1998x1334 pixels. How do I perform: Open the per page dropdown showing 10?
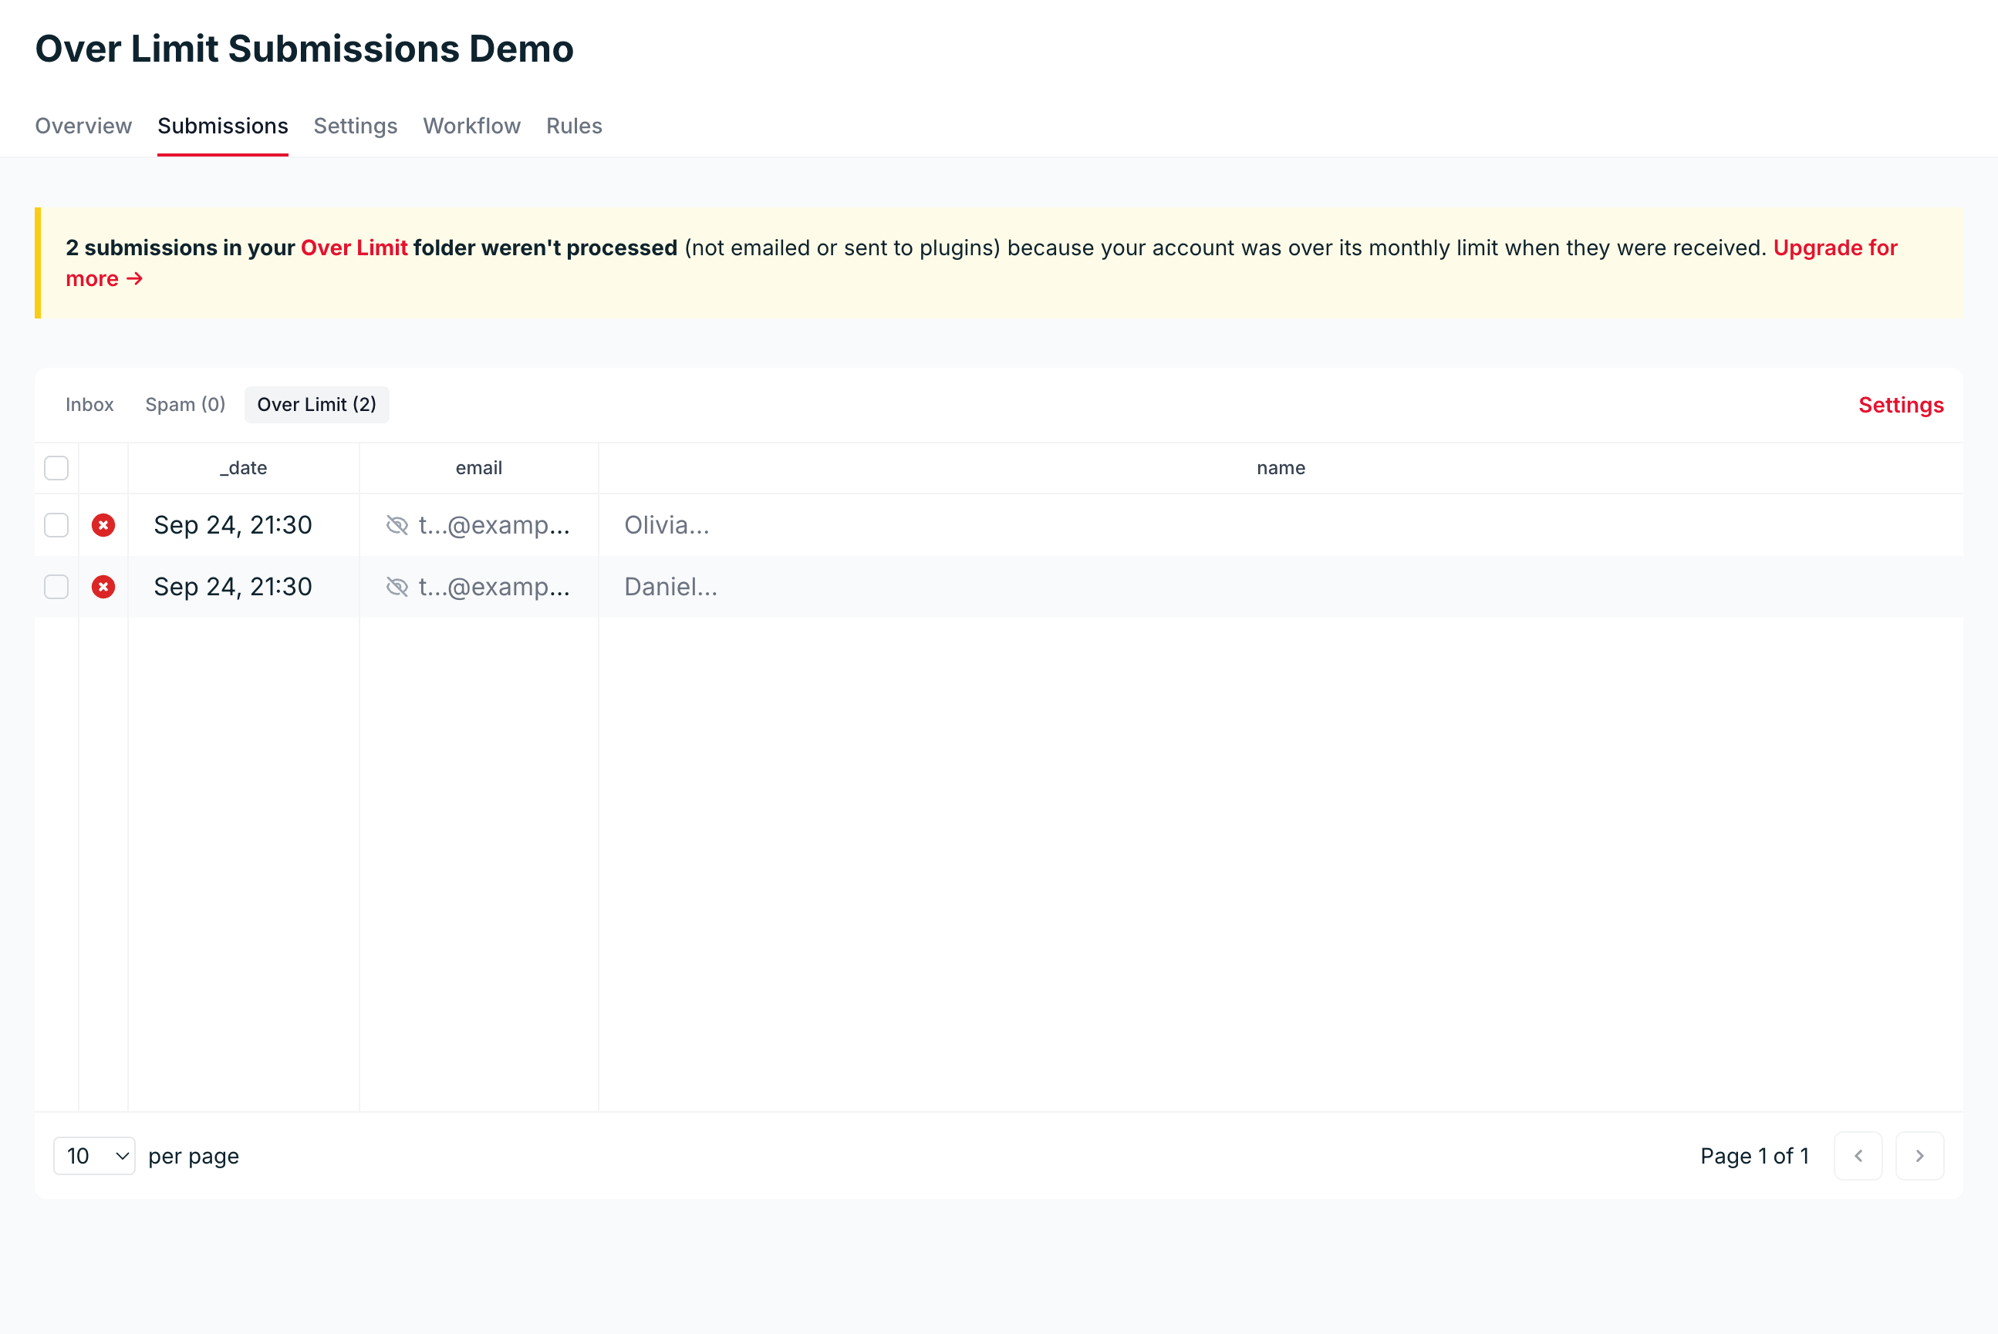tap(94, 1155)
